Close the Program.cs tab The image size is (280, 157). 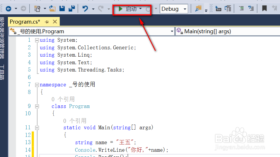[x=55, y=22]
